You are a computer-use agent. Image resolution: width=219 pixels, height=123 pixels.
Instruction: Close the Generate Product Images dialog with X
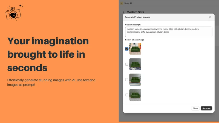[x=210, y=17]
